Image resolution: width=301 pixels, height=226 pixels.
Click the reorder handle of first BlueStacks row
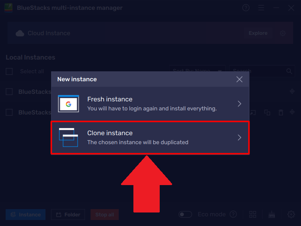pyautogui.click(x=292, y=91)
